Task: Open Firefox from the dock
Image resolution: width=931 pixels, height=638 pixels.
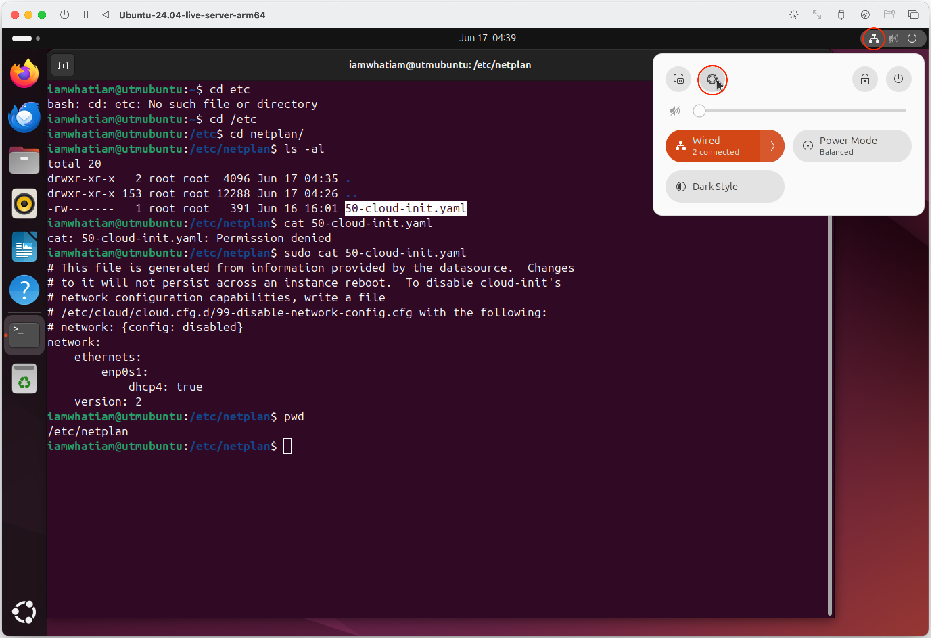Action: click(x=24, y=74)
